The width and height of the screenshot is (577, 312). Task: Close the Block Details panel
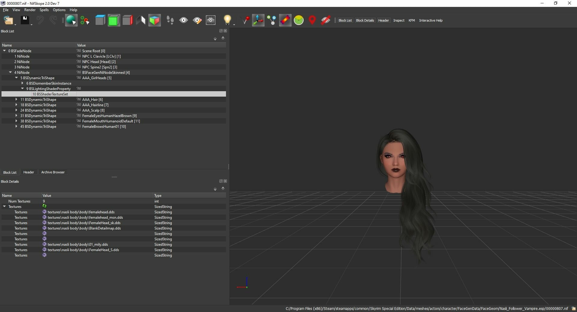pyautogui.click(x=225, y=181)
